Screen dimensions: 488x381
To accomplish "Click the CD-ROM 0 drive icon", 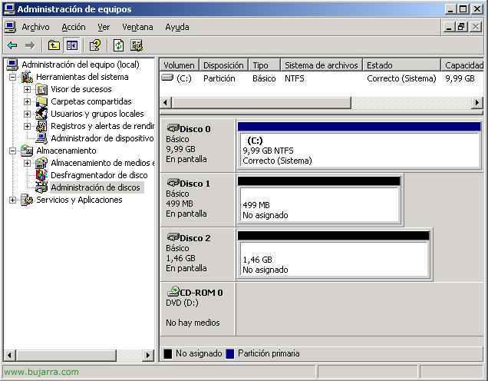I will pos(173,291).
